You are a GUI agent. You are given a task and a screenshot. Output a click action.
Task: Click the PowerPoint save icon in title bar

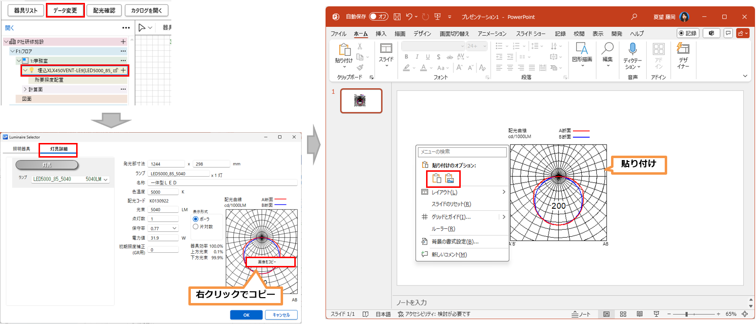pos(397,17)
